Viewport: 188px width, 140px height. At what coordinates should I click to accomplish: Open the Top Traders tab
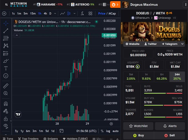coord(28,139)
